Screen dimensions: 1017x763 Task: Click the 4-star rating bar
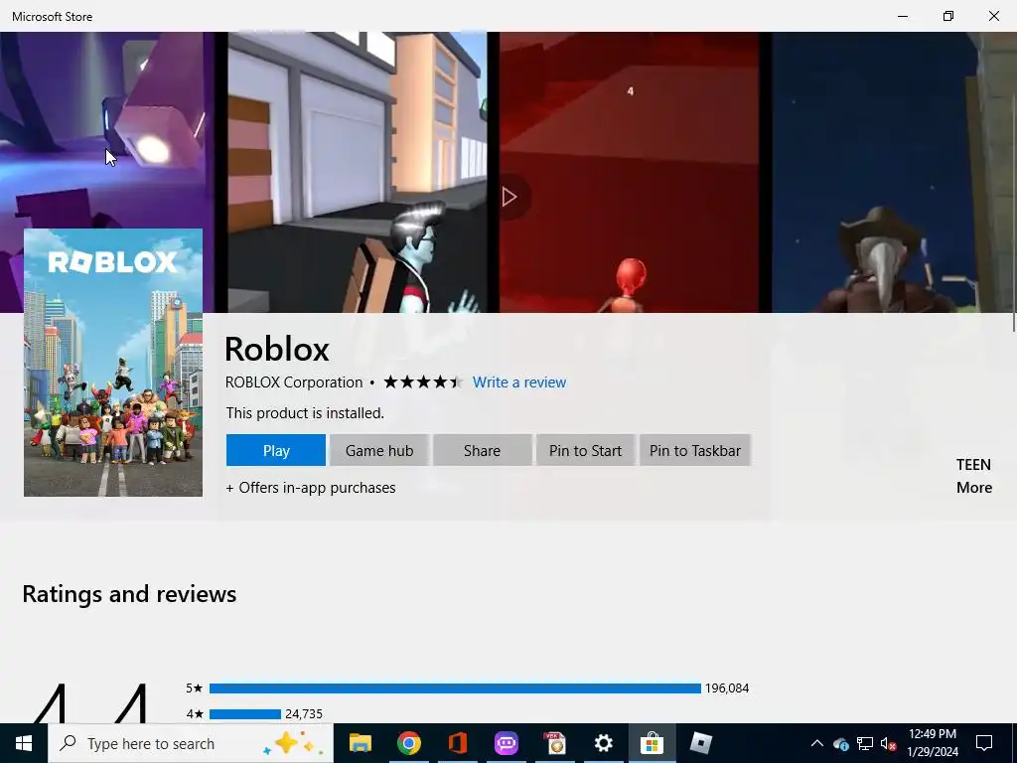click(245, 713)
